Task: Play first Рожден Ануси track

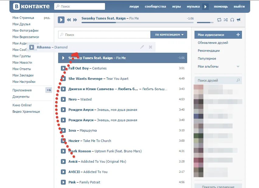Action: [x=63, y=110]
